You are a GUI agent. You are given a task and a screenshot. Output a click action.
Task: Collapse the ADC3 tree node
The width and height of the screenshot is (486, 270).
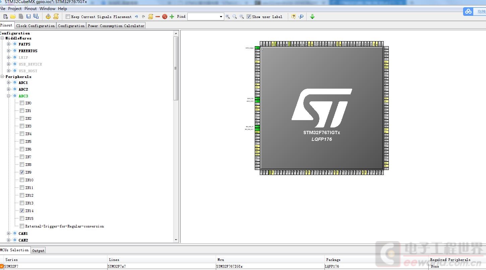pos(8,96)
